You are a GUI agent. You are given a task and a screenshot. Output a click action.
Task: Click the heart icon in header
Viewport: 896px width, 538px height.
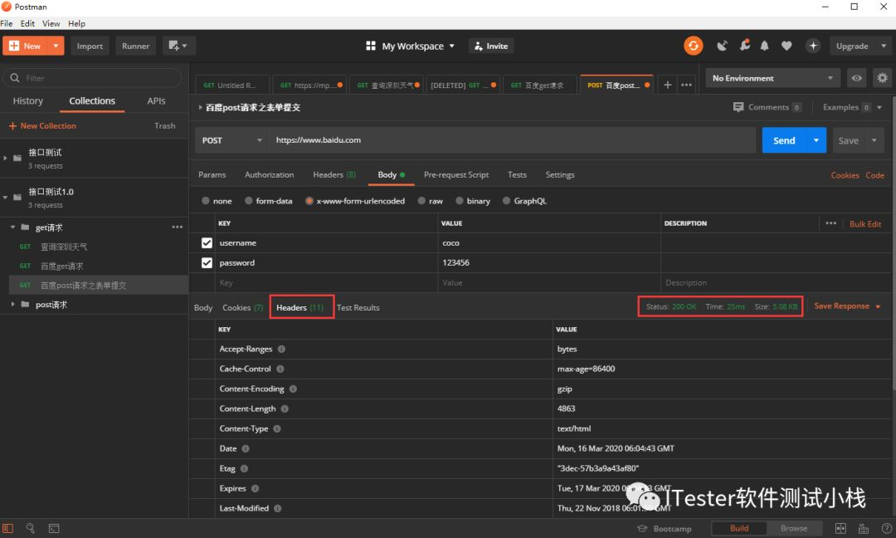coord(786,46)
